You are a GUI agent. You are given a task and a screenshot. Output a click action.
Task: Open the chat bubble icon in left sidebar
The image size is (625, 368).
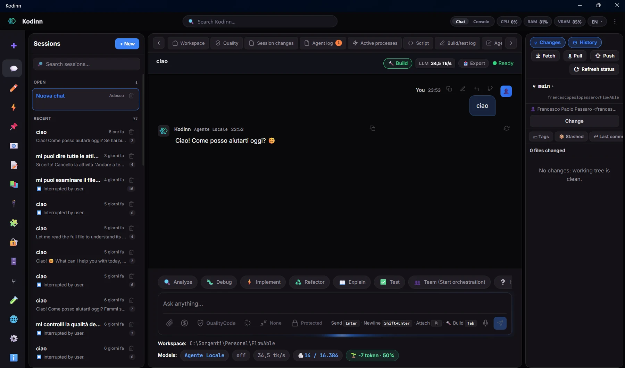click(13, 68)
